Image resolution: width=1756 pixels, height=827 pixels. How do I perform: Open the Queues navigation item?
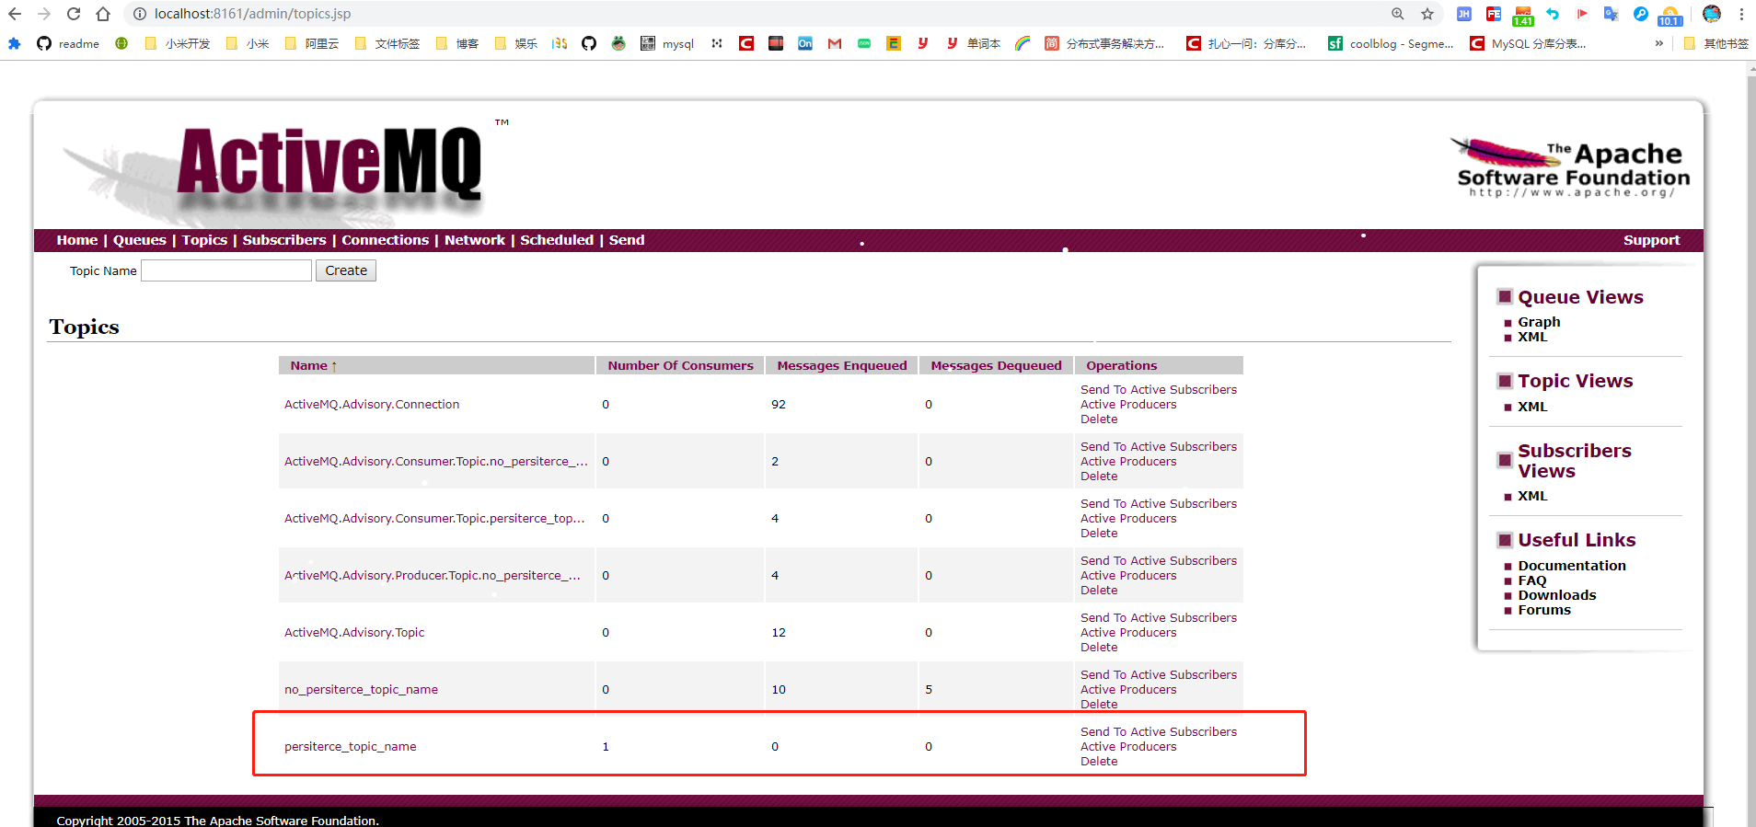[140, 240]
